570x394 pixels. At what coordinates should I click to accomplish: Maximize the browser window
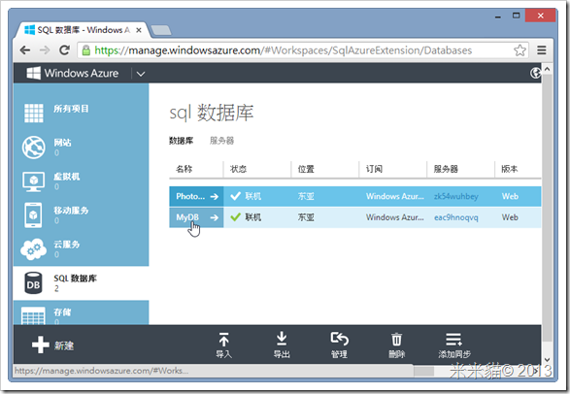pos(517,16)
